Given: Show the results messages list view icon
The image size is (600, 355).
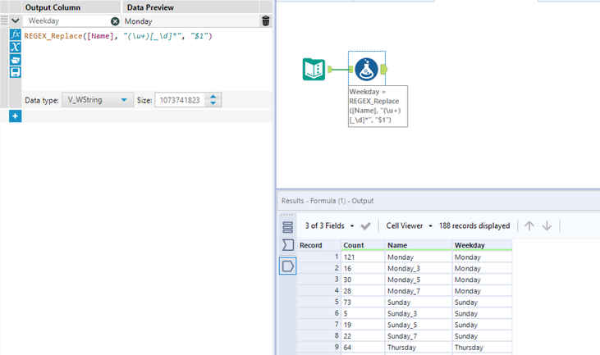Looking at the screenshot, I should [x=288, y=227].
